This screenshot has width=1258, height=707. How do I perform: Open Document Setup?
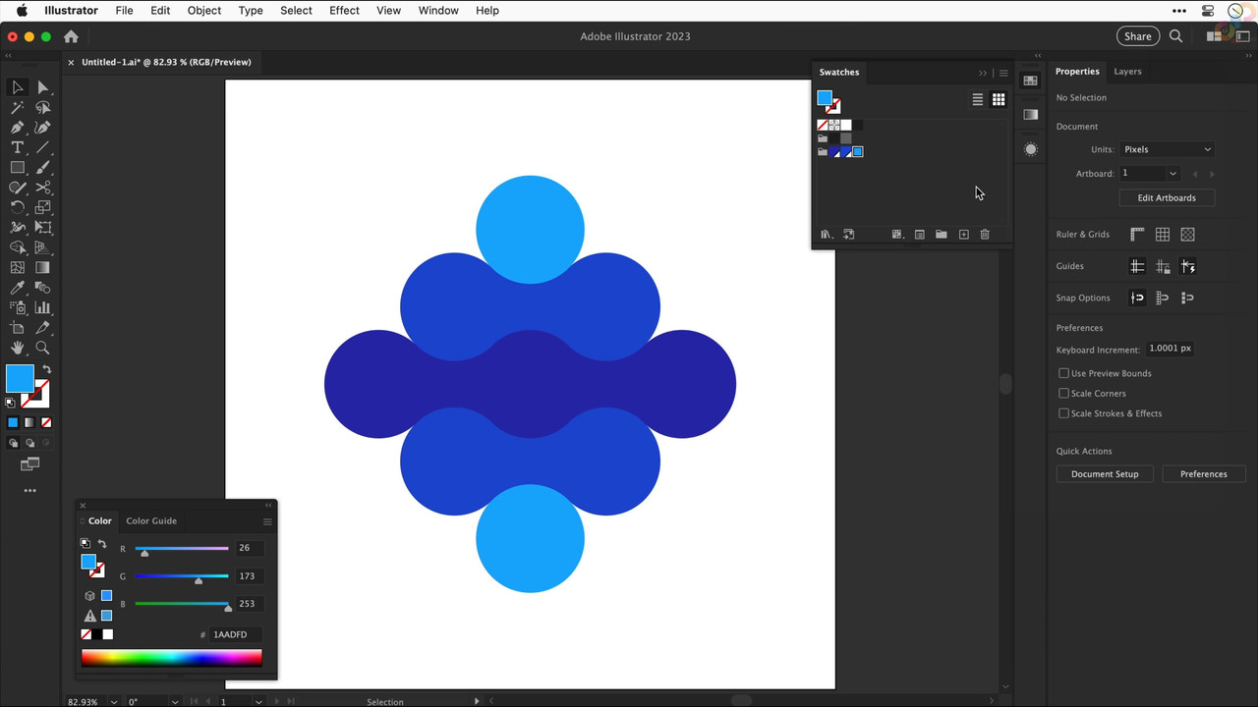pos(1105,474)
